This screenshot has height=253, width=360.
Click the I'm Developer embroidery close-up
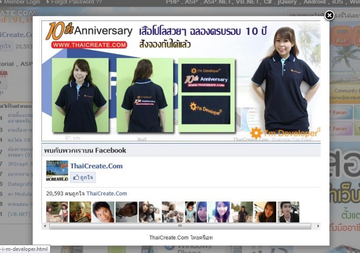pos(206,110)
